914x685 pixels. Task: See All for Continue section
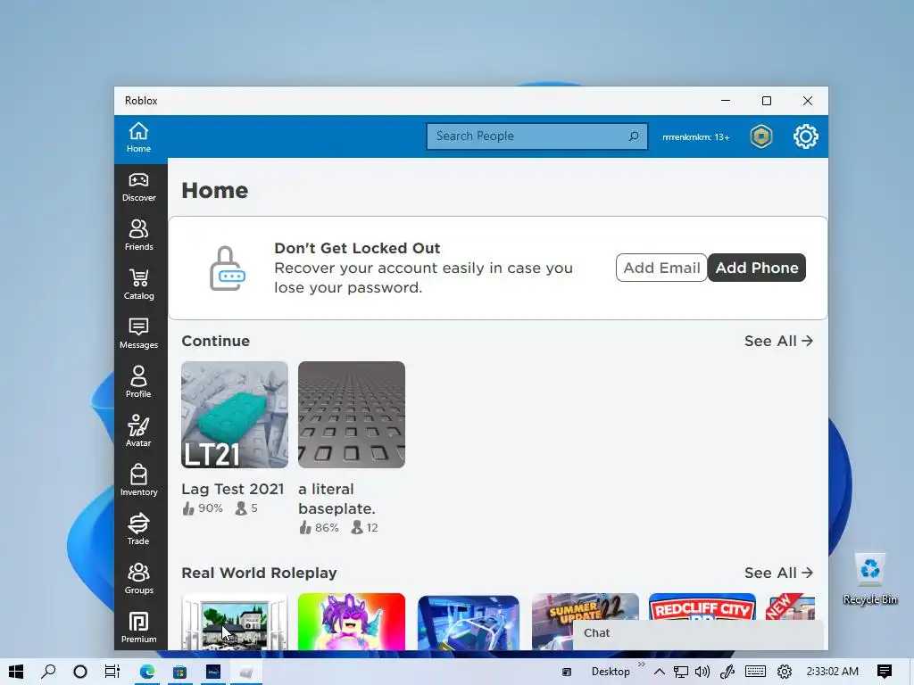[x=778, y=342]
